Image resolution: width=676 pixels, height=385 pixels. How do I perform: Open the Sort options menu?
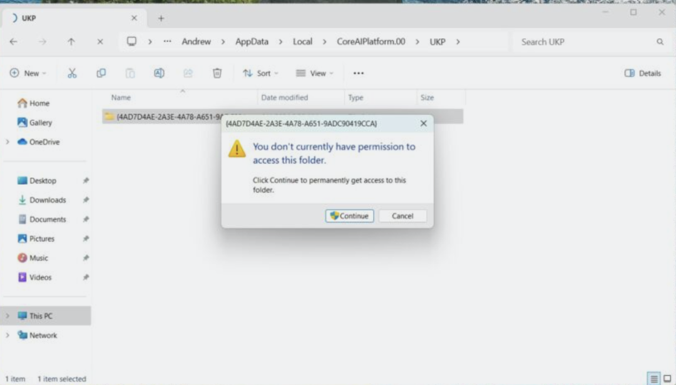[x=260, y=73]
